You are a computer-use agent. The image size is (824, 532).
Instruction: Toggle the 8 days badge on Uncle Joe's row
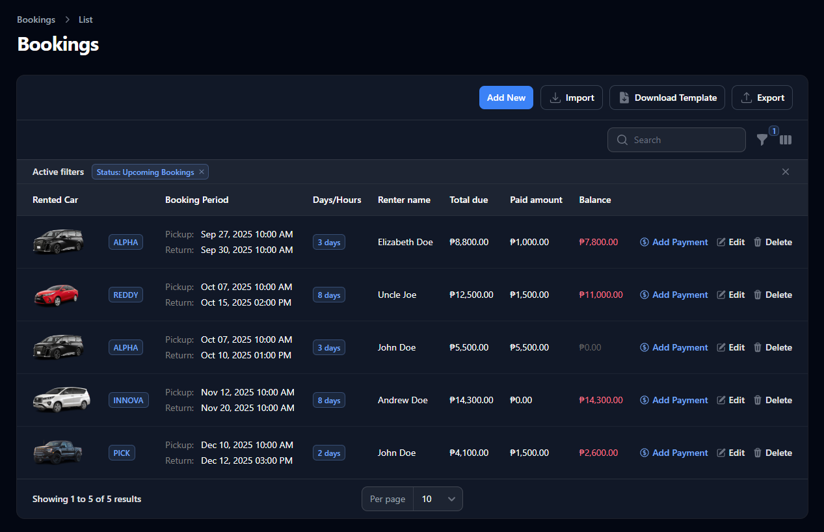(x=328, y=295)
